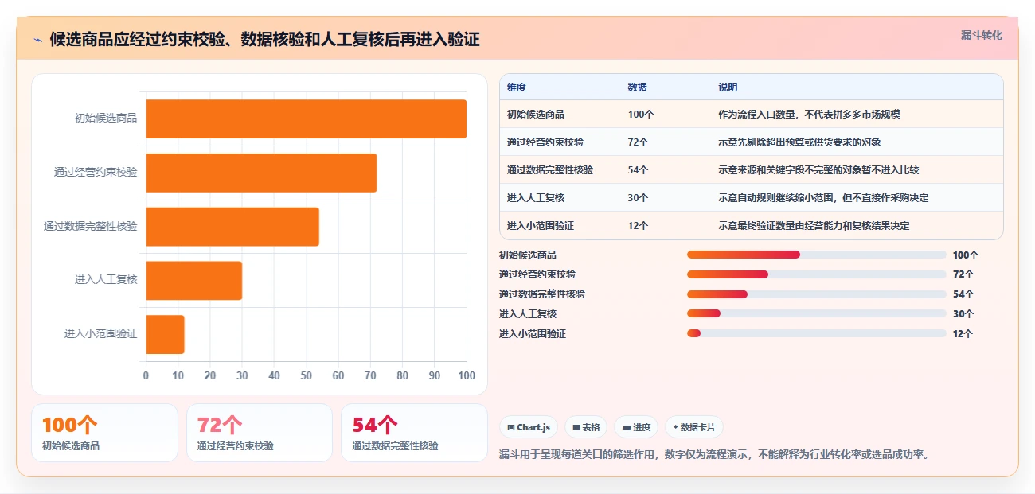The image size is (1035, 494).
Task: Click note 示意最终验证数量由经营能力和复核结果决定
Action: click(814, 226)
